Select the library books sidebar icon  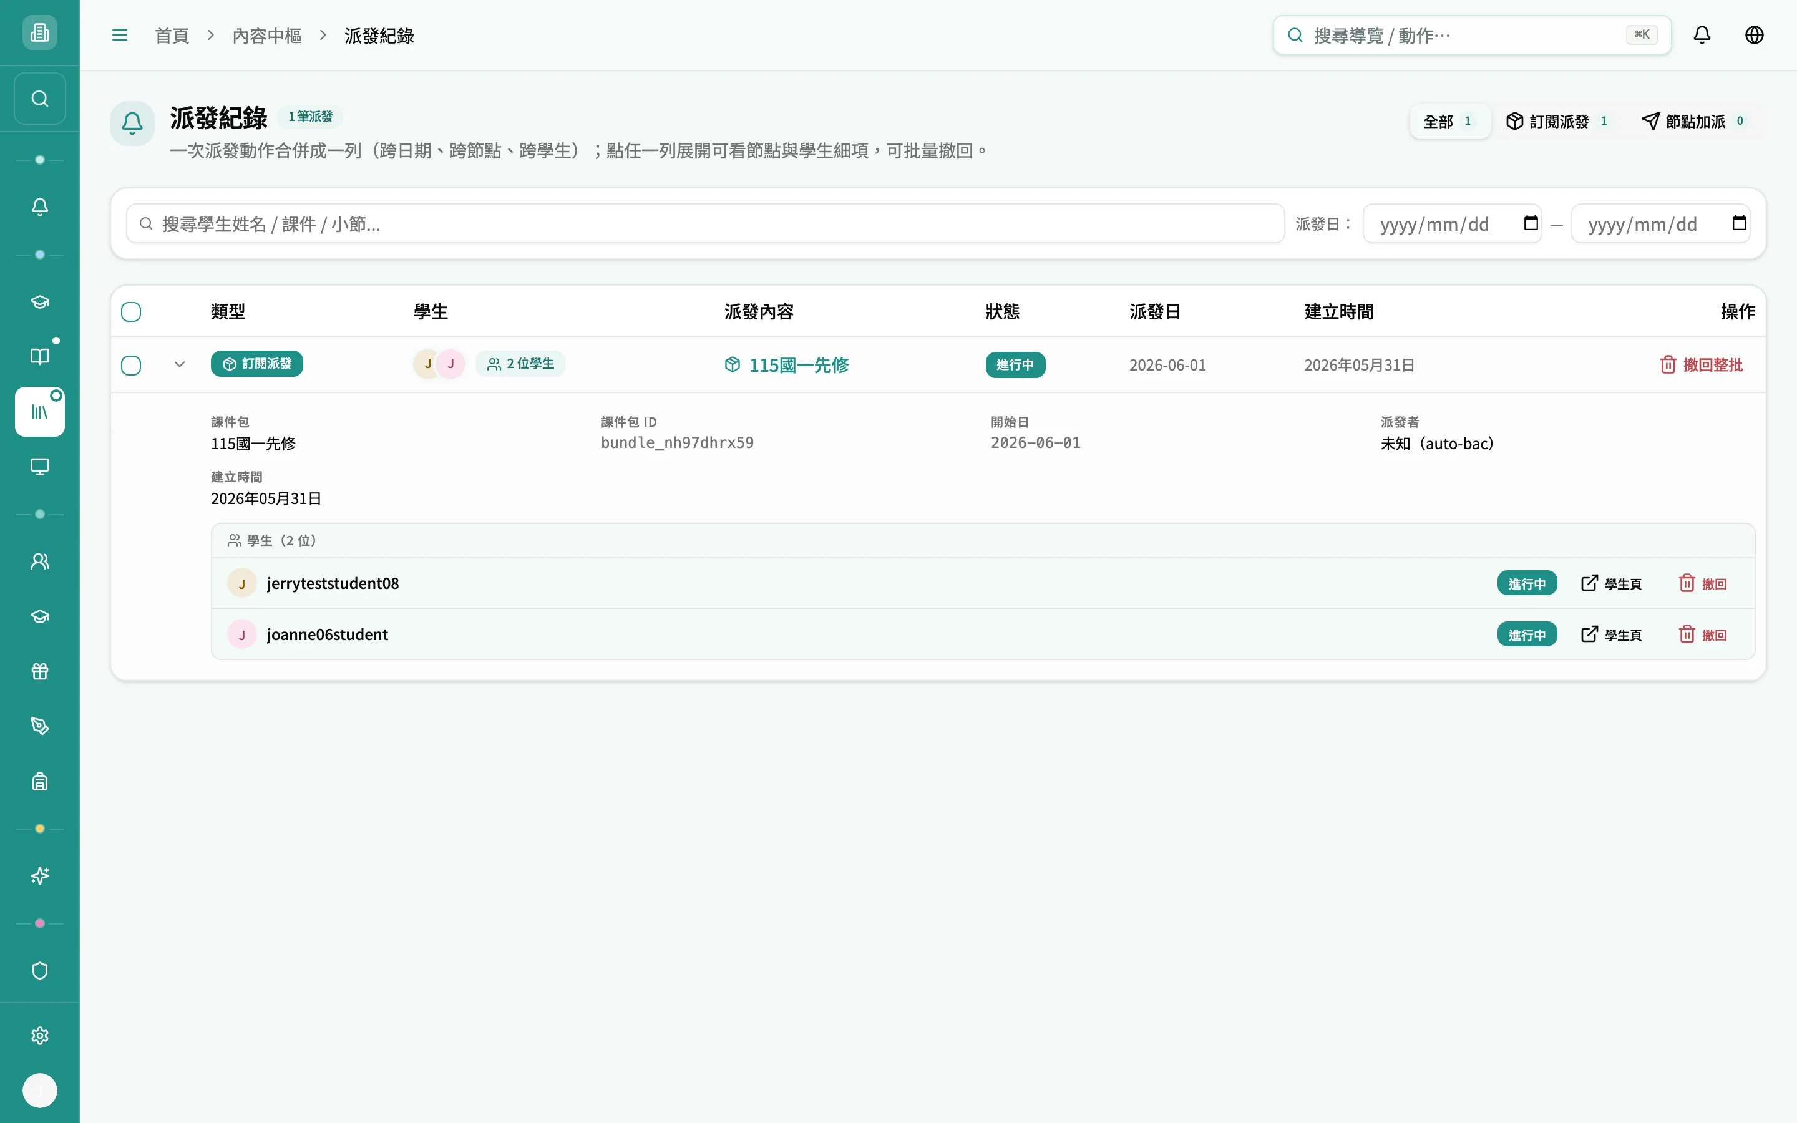pos(40,412)
